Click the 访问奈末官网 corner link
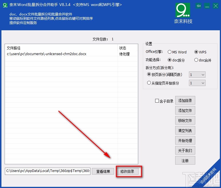 (x=208, y=176)
